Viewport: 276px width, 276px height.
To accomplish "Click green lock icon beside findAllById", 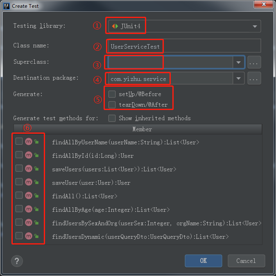I will click(x=36, y=155).
